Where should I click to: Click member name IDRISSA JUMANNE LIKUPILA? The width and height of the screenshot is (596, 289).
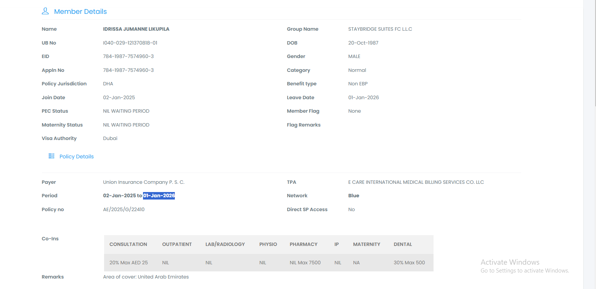tap(136, 29)
